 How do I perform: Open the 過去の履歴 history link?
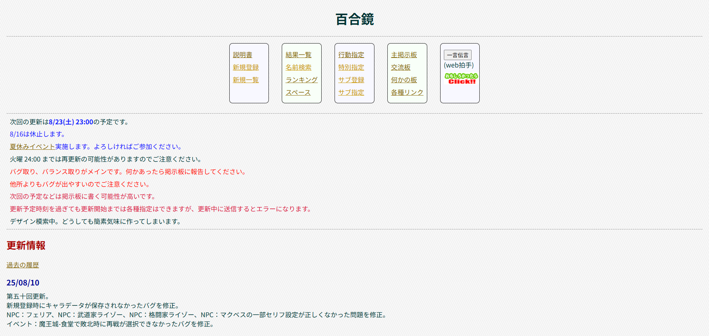click(23, 265)
